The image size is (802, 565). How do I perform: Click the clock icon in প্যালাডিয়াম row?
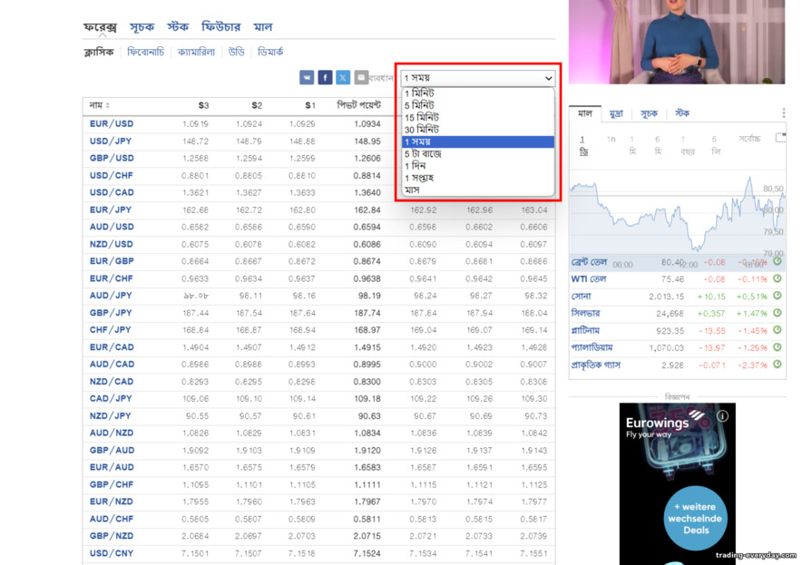point(778,347)
